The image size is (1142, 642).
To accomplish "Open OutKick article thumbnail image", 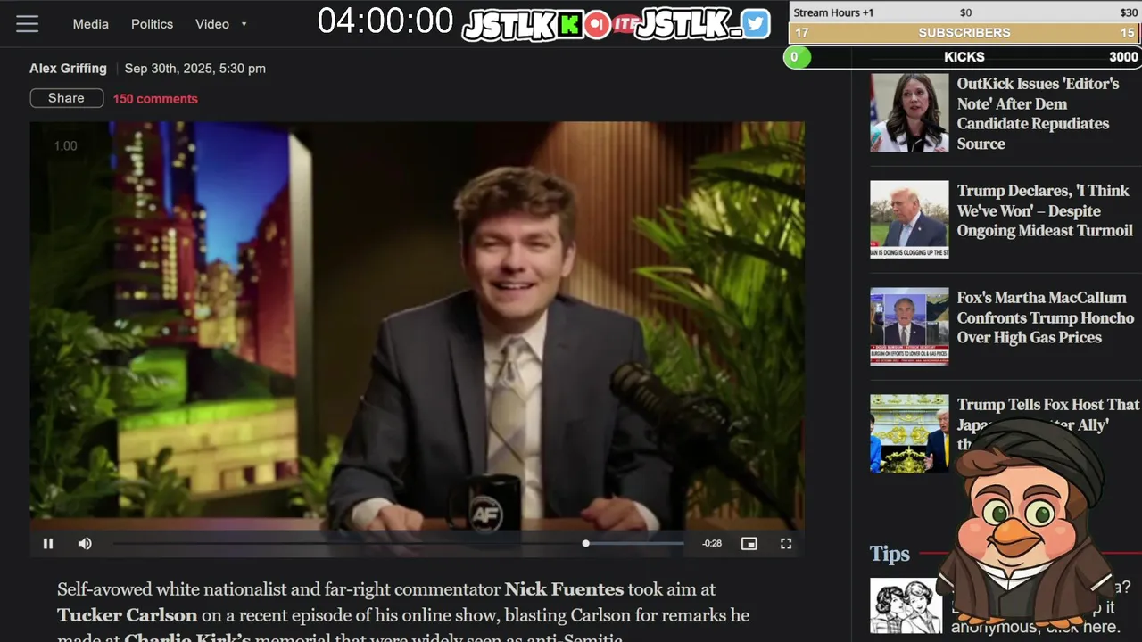I will tap(909, 112).
